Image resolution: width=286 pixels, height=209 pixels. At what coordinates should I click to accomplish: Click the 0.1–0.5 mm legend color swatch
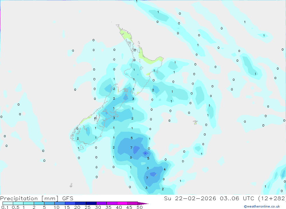[8, 203]
